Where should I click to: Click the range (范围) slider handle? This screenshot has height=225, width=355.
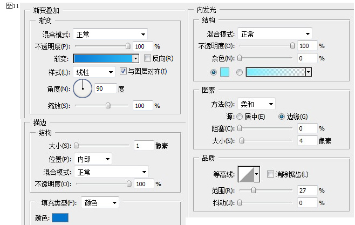pos(253,190)
